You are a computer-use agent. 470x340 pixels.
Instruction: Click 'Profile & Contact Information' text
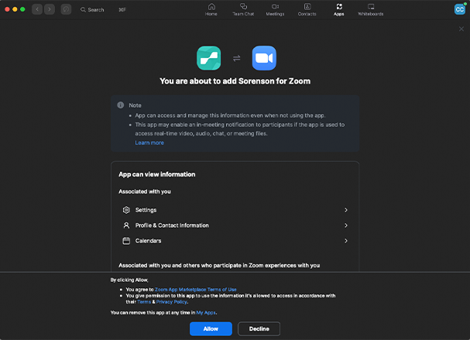(172, 225)
